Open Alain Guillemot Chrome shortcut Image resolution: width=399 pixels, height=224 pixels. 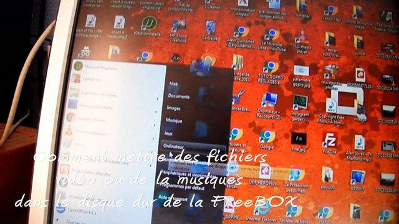point(241,37)
